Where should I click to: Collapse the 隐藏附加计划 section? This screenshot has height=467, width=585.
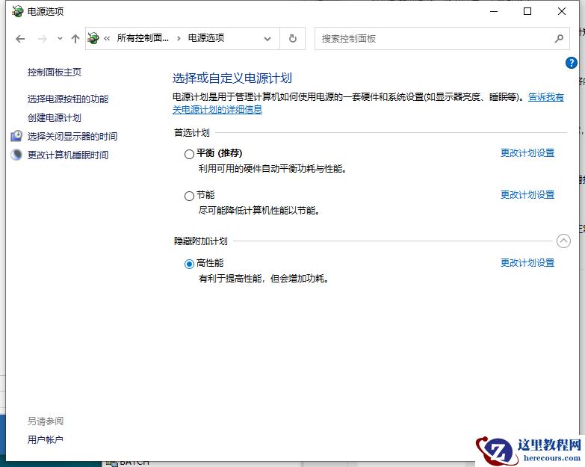[x=563, y=241]
